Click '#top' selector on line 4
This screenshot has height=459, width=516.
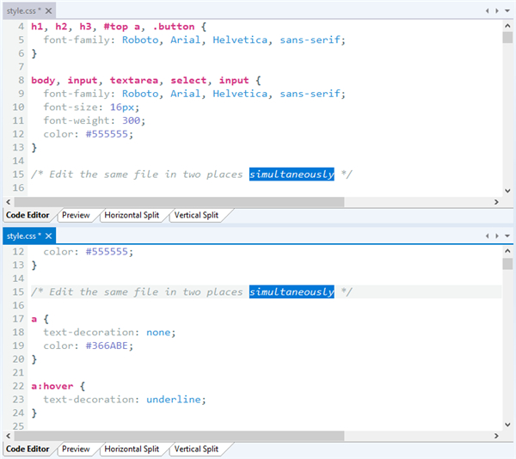pyautogui.click(x=116, y=27)
